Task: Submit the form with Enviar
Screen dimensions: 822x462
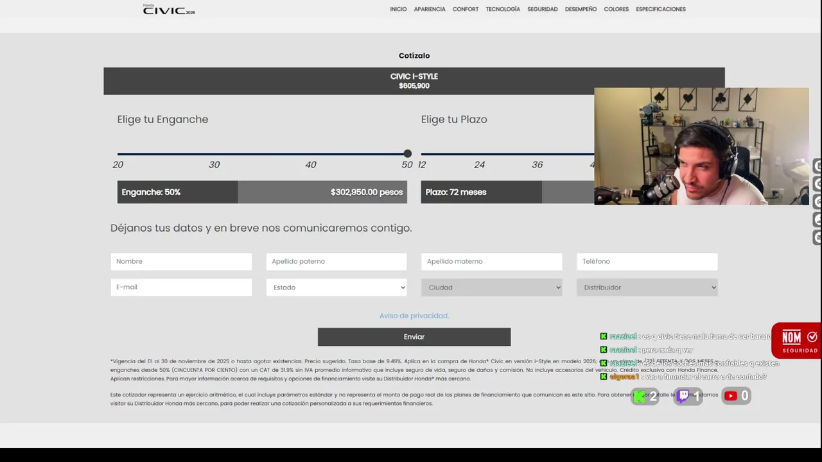Action: [414, 337]
